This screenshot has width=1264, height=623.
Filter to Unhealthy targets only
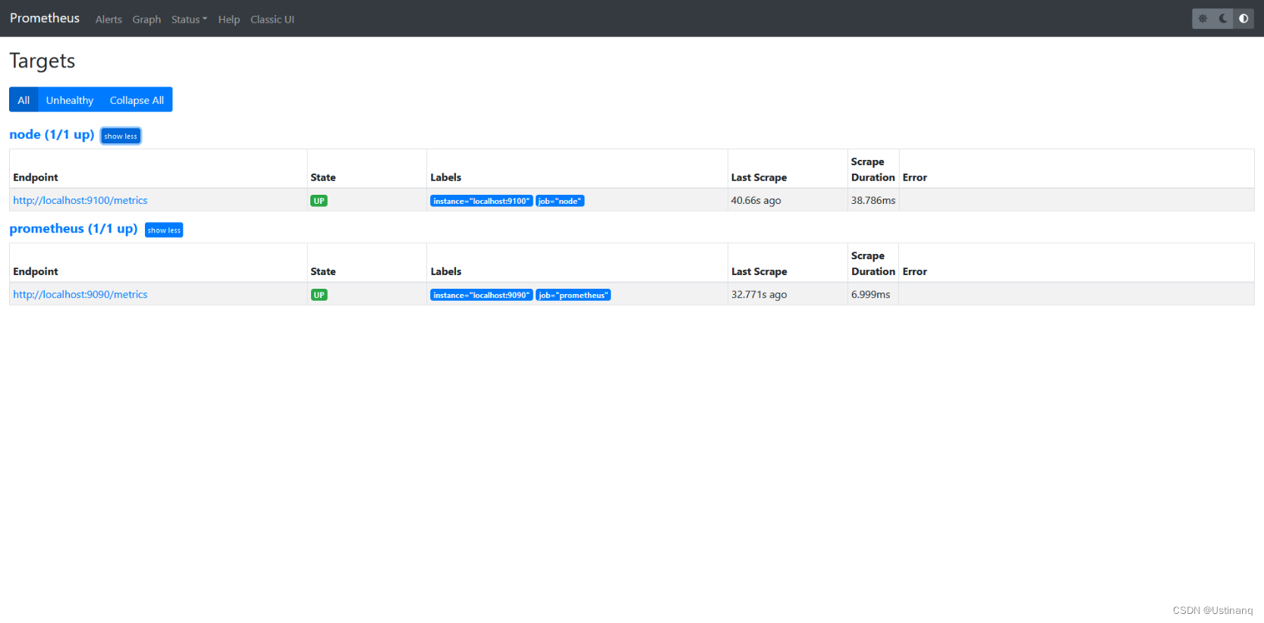coord(70,100)
